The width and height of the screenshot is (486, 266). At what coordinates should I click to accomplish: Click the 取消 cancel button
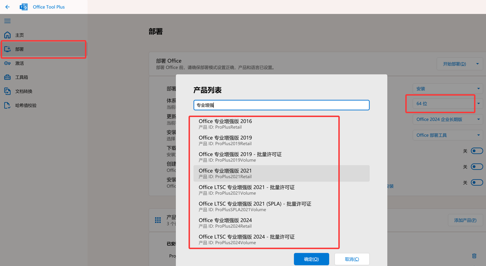[x=352, y=259]
